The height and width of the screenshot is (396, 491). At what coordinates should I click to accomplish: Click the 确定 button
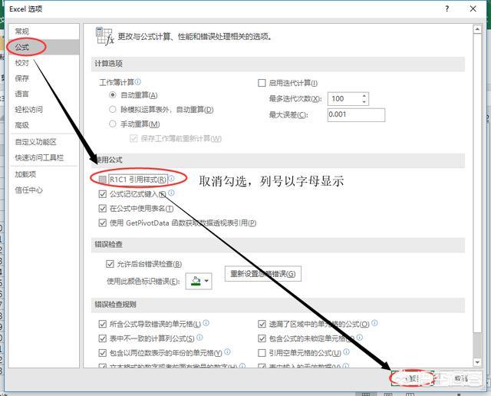412,378
